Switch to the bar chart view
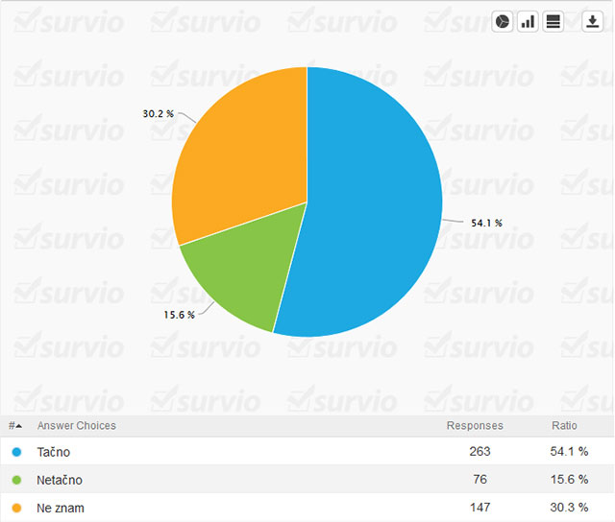The image size is (615, 522). click(528, 22)
